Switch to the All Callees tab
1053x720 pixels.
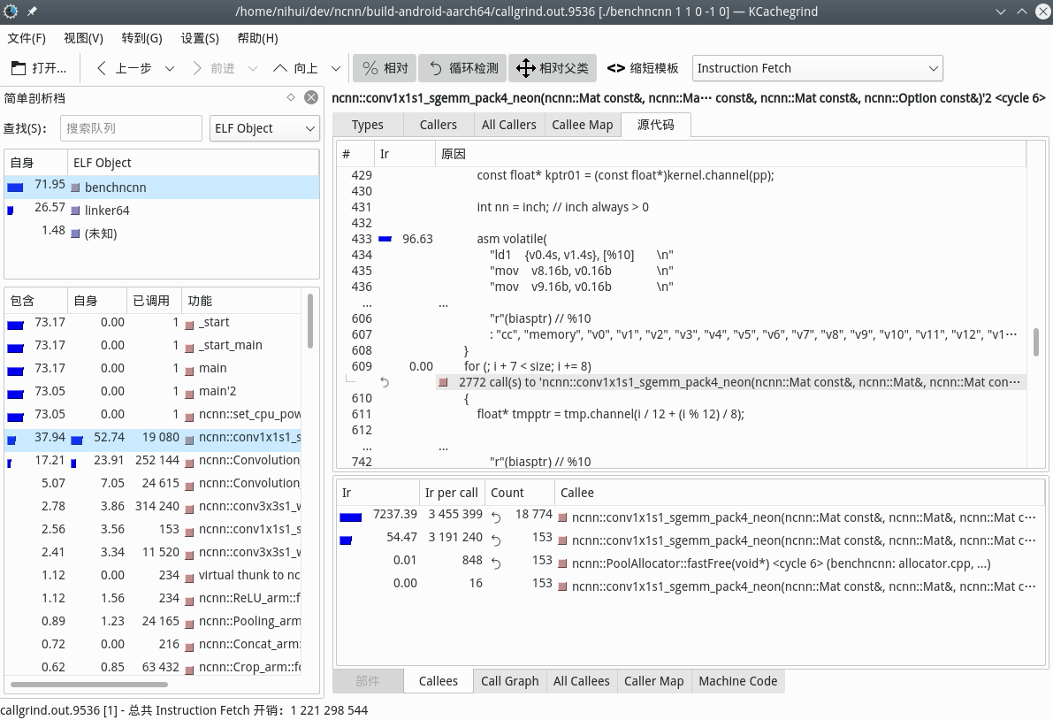point(582,681)
